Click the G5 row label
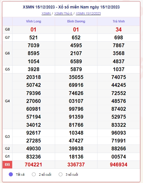143x183 pixels. [x=7, y=69]
